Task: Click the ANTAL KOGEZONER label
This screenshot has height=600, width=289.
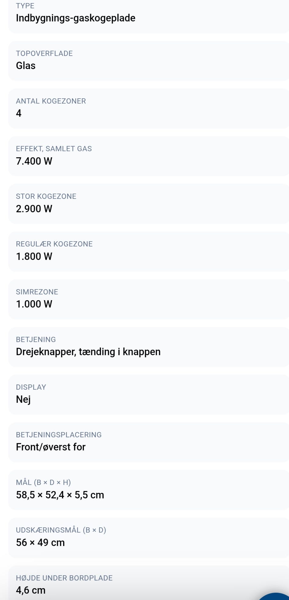Action: (x=51, y=101)
